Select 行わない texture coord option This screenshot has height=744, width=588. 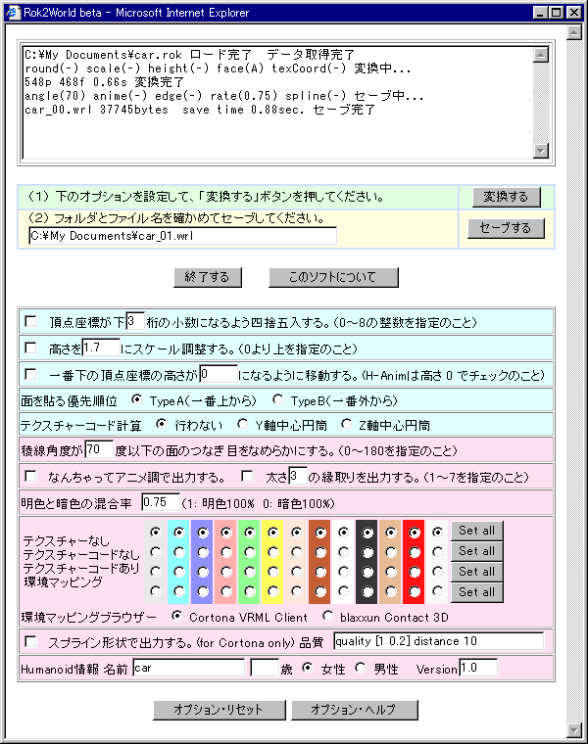162,424
